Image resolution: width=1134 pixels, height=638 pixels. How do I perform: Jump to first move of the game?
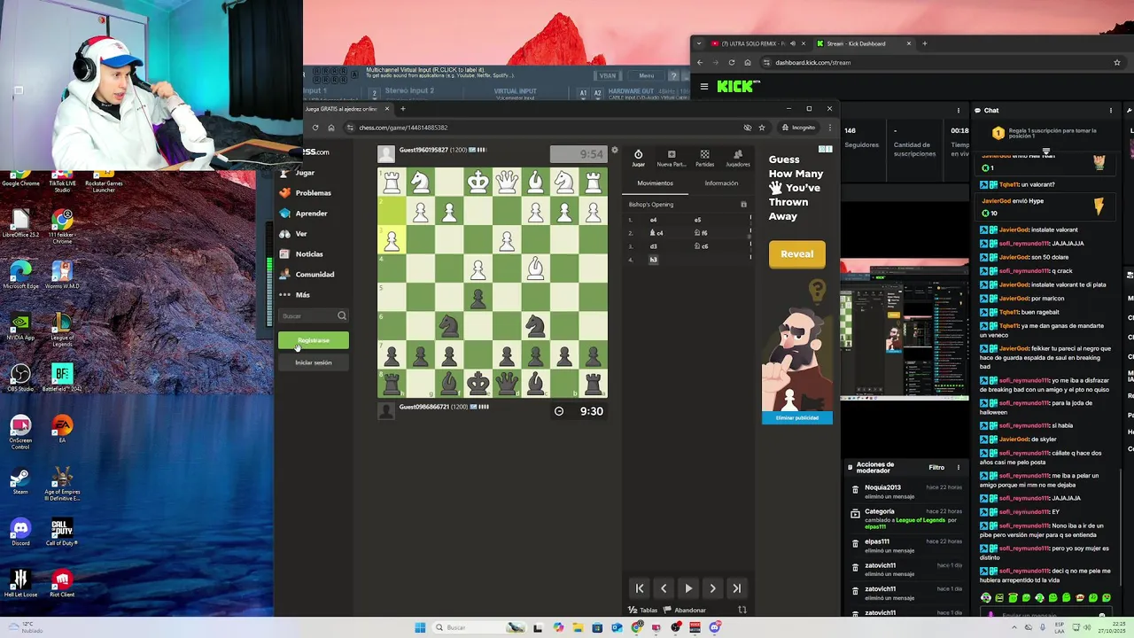(640, 588)
